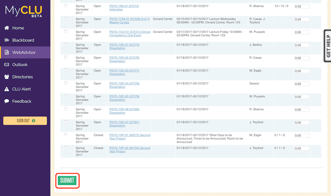331x196 pixels.
Task: Click the WebAdvisor document icon
Action: 7,53
